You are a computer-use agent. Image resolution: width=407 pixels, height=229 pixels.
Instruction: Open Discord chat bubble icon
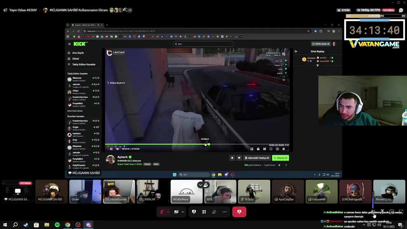click(401, 10)
